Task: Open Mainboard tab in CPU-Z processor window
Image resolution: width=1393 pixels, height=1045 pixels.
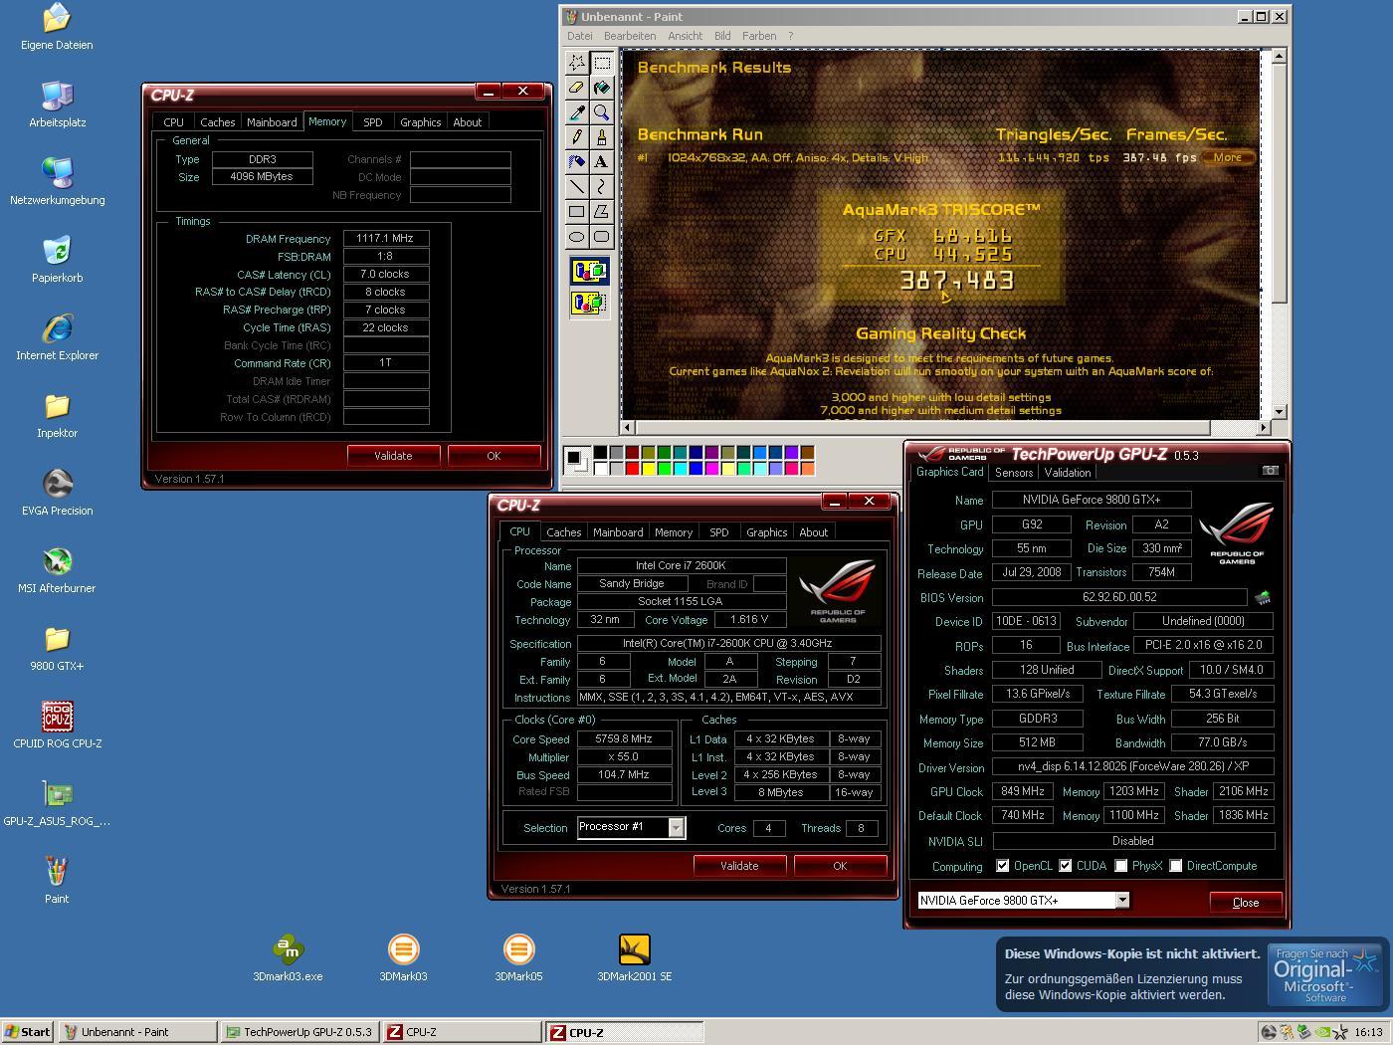Action: [x=618, y=532]
